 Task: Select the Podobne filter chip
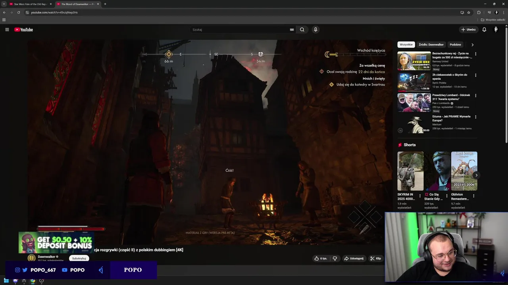[455, 45]
